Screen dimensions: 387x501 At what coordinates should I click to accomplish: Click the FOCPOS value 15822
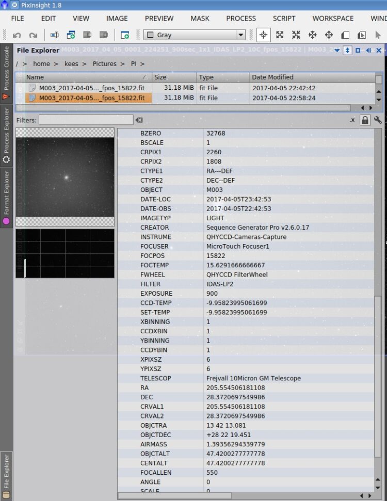point(216,255)
